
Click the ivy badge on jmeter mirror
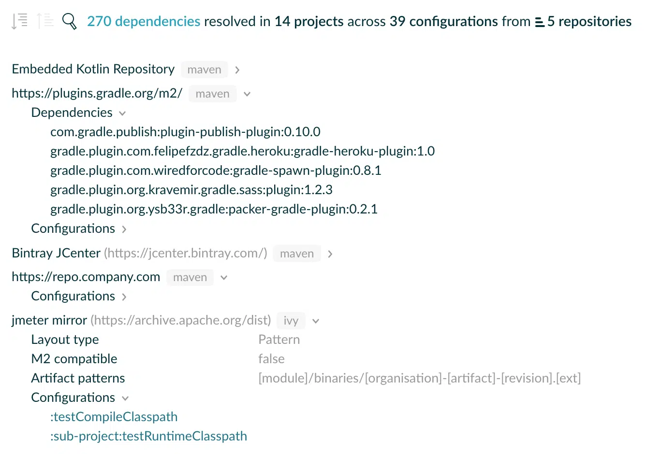pos(291,321)
